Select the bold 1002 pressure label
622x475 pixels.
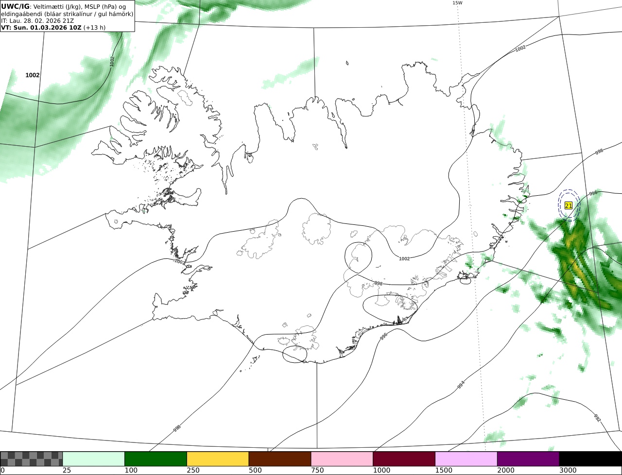tap(33, 75)
